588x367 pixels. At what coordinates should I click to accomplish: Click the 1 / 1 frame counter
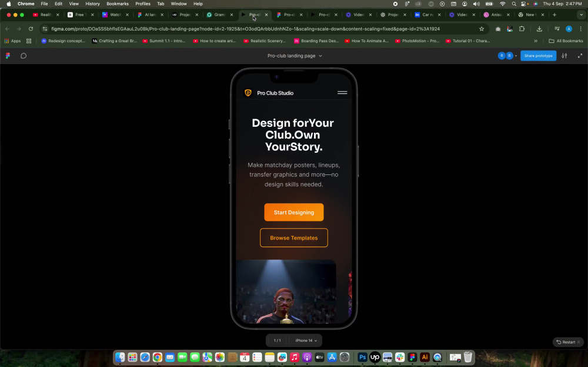(277, 341)
